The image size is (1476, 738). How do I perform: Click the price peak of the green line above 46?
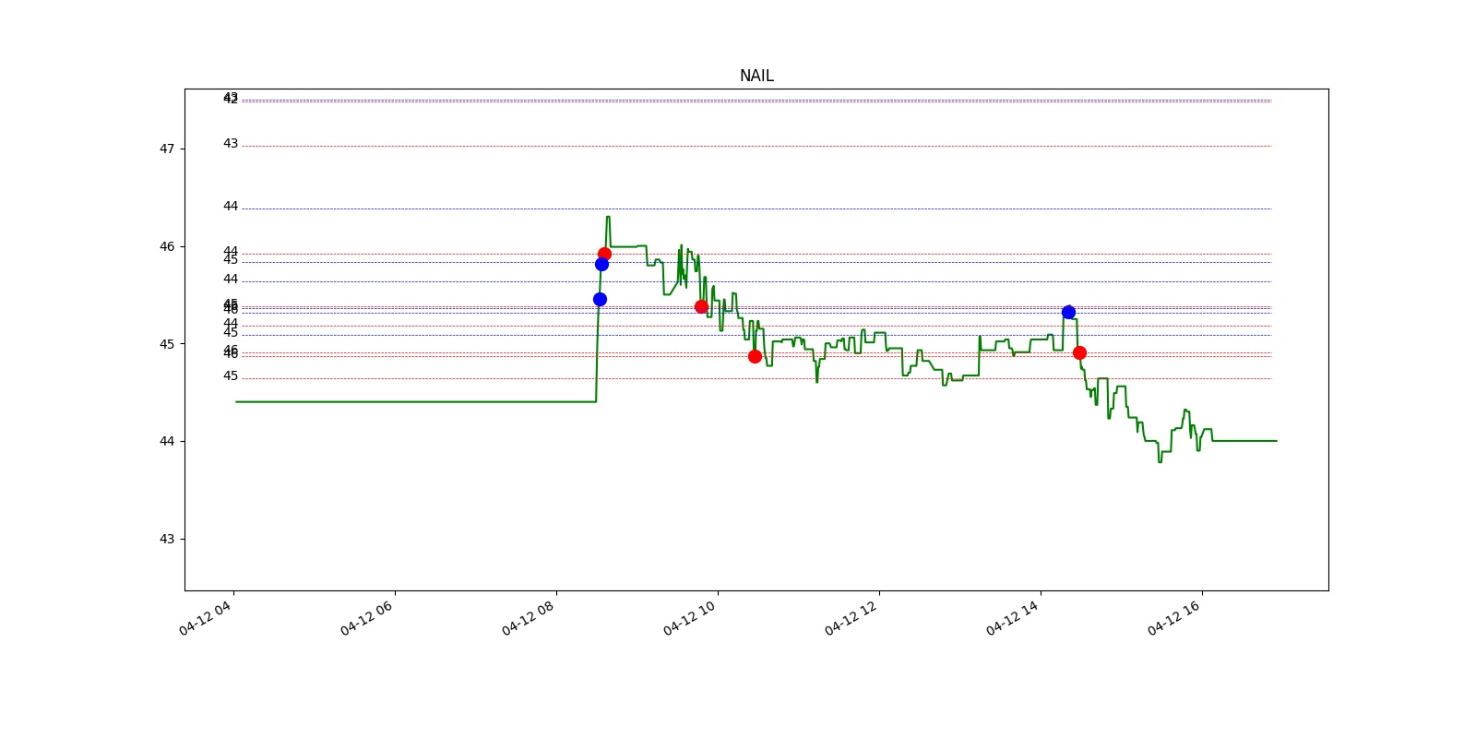click(608, 217)
